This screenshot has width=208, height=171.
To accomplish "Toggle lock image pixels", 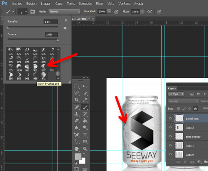I will 184,108.
